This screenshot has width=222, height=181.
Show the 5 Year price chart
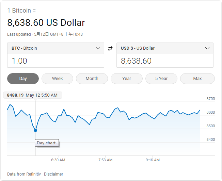[x=161, y=79]
